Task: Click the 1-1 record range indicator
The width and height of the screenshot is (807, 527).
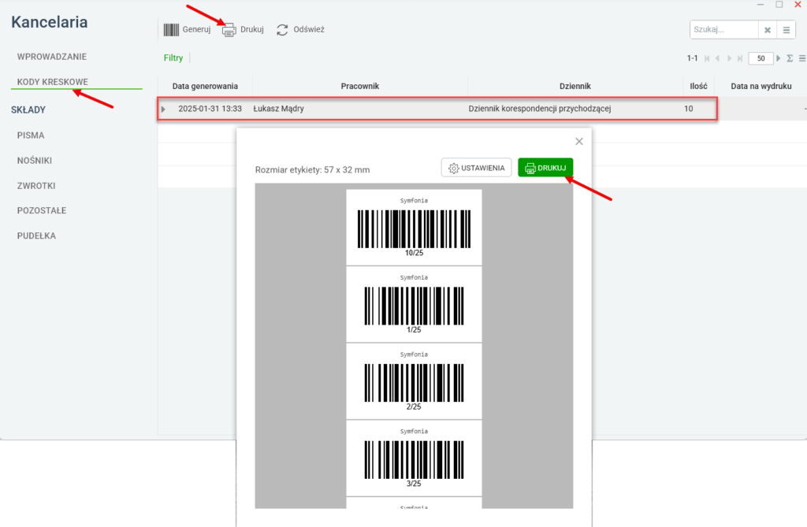Action: coord(692,58)
